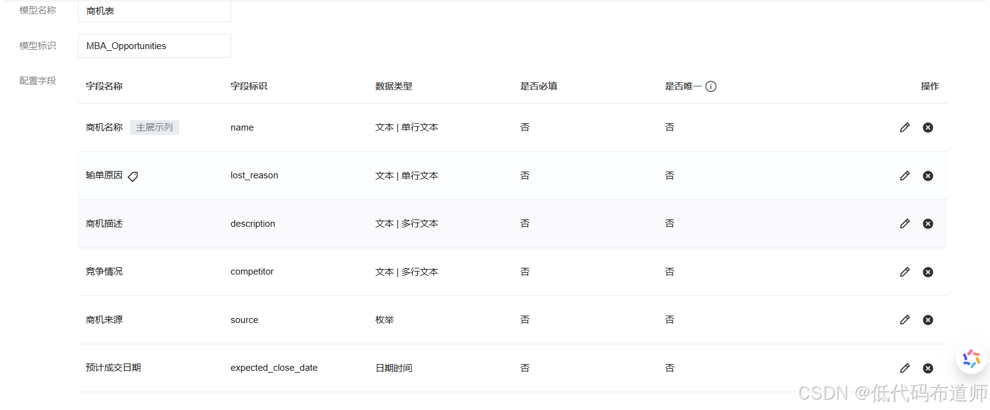
Task: Delete the 商机描述 field row
Action: pyautogui.click(x=928, y=224)
